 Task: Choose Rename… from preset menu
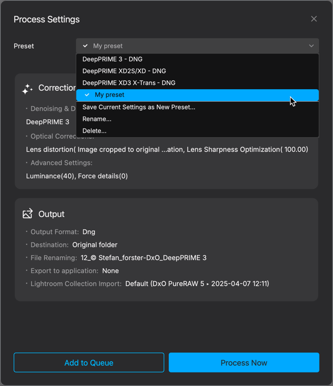pyautogui.click(x=198, y=119)
